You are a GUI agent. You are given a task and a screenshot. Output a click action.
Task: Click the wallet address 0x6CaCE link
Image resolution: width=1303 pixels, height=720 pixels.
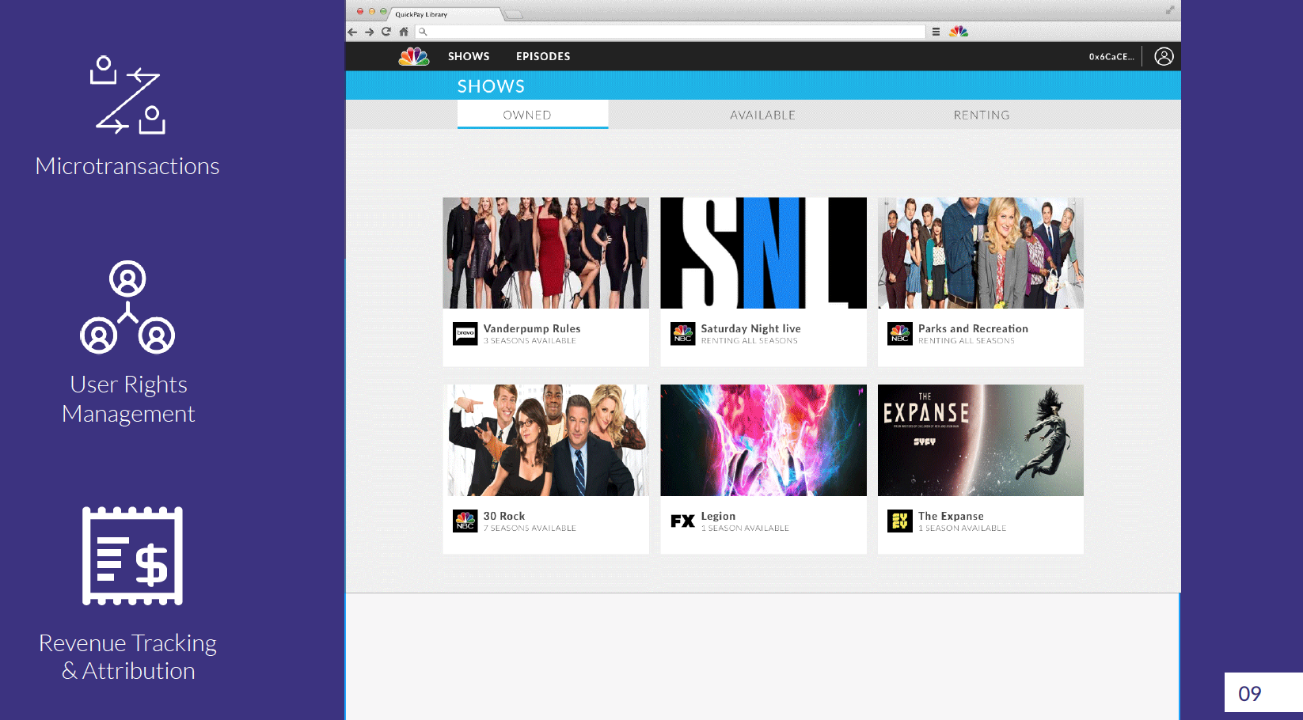1111,57
